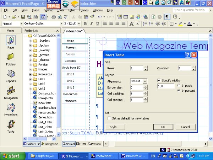Click the font color swatch button

click(189, 24)
